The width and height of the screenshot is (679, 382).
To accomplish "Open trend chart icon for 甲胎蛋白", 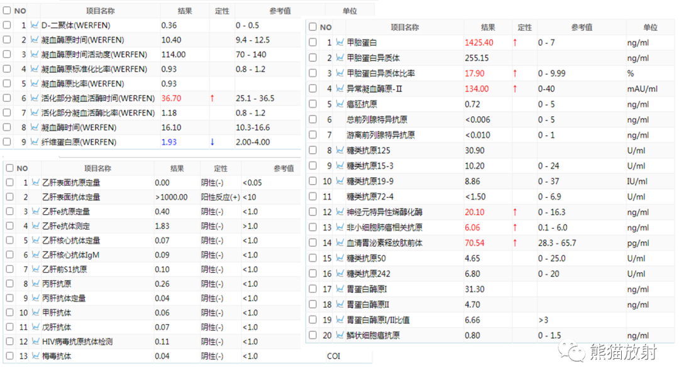I will click(340, 42).
